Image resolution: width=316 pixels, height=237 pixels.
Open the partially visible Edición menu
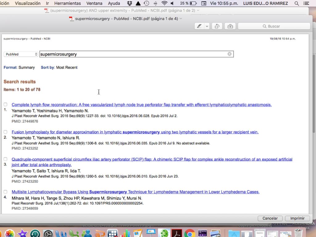(4, 3)
